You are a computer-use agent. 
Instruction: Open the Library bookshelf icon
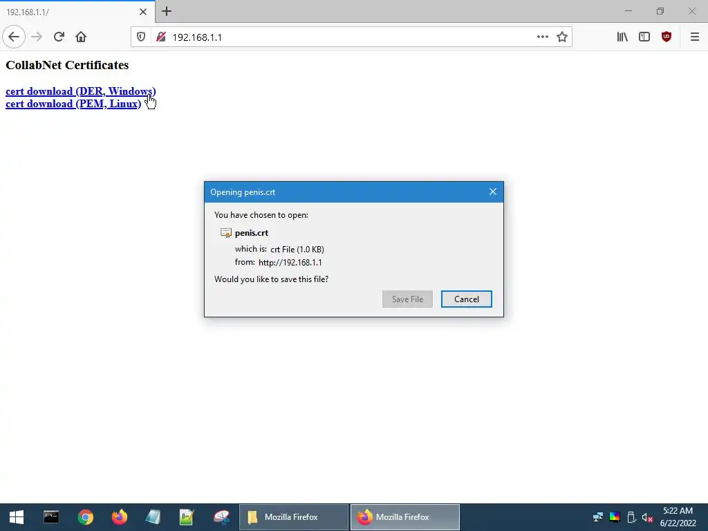click(622, 37)
